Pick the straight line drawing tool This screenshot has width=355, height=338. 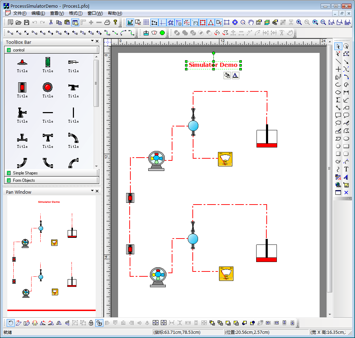(338, 62)
